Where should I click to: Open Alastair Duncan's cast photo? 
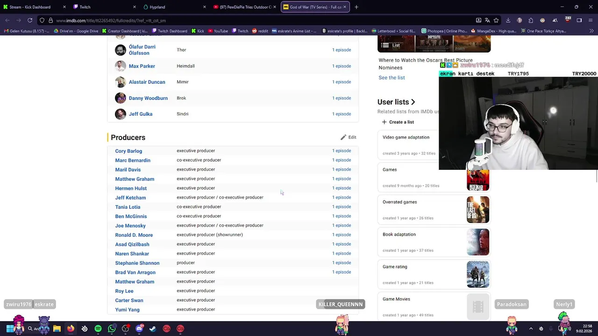pos(121,82)
